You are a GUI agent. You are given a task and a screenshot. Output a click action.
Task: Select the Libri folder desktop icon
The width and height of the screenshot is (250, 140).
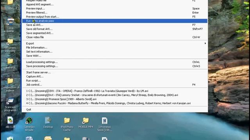coord(11,4)
